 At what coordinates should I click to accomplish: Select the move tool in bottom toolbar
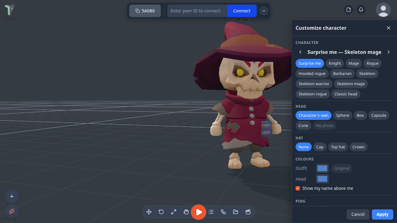click(149, 212)
